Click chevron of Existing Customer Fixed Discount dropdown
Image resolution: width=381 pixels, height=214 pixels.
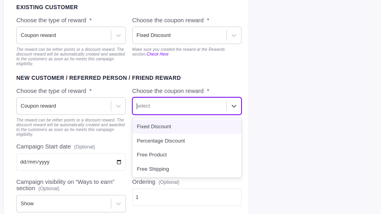(234, 35)
